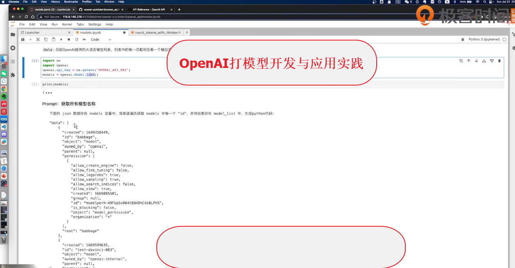This screenshot has height=268, width=515.
Task: Open JupyterLab File menu
Action: point(22,25)
